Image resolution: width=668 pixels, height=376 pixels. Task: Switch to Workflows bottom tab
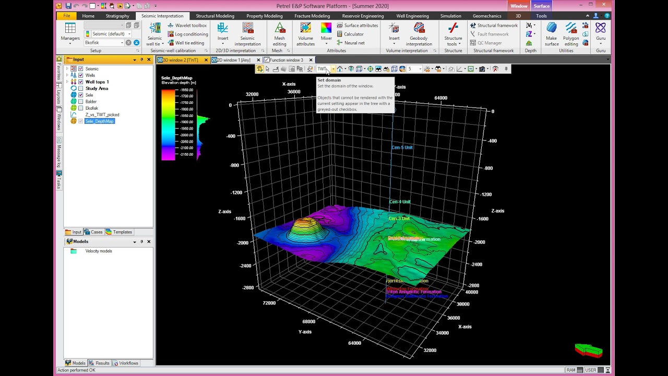126,363
